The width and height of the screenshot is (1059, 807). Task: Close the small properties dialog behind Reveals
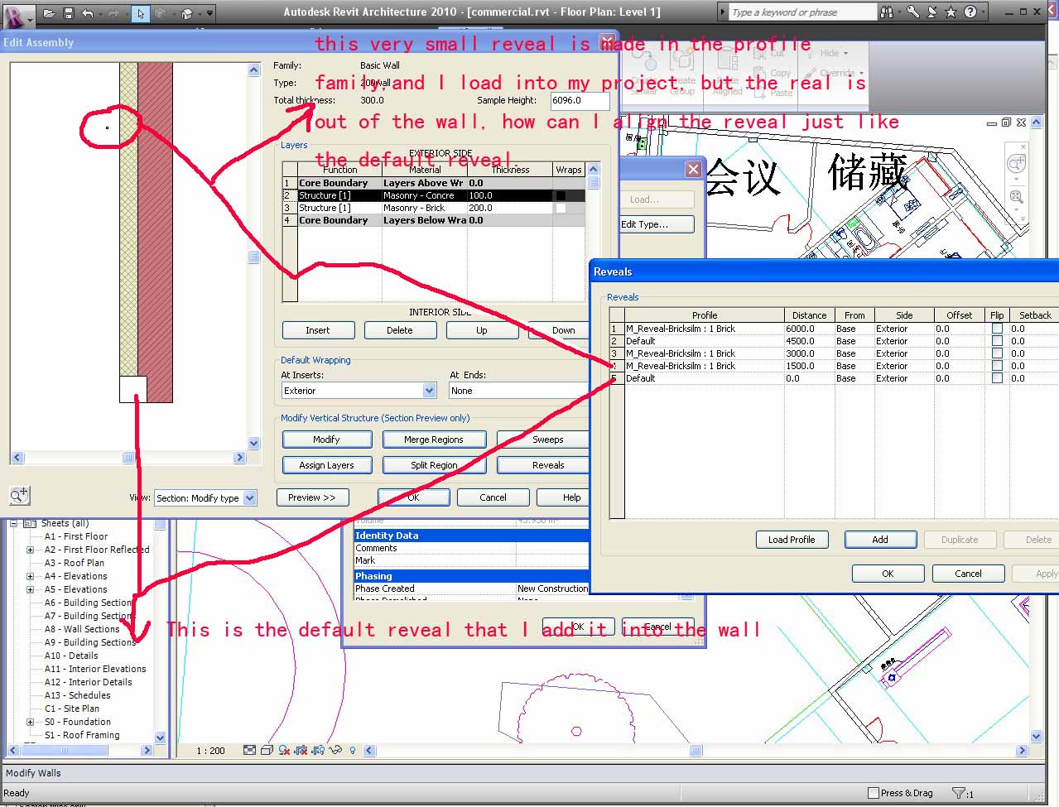(693, 169)
